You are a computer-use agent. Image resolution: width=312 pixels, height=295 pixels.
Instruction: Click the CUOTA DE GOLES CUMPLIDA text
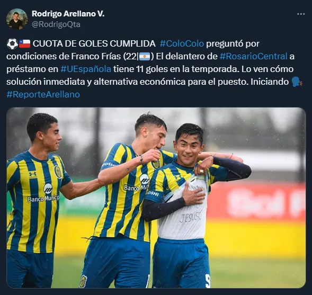click(94, 43)
